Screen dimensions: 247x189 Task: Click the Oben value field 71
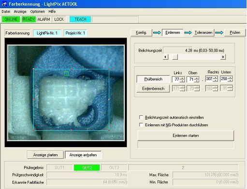190,79
